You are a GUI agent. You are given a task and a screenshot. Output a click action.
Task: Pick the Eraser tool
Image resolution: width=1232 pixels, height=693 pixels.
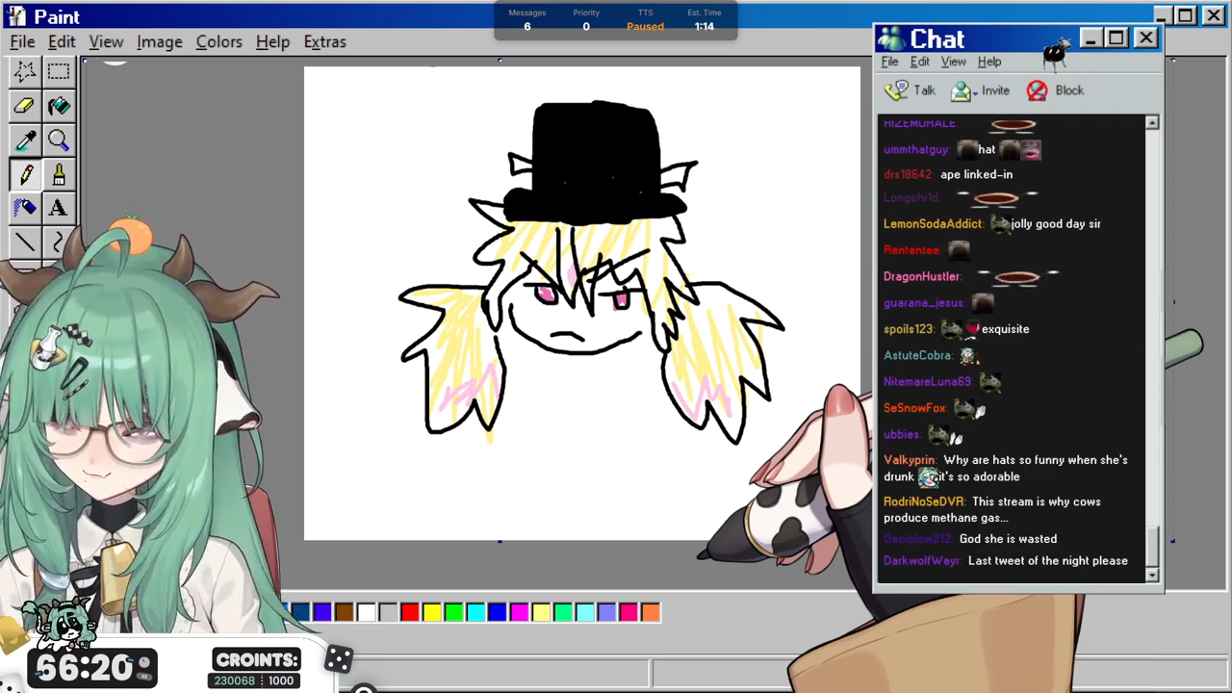(25, 106)
